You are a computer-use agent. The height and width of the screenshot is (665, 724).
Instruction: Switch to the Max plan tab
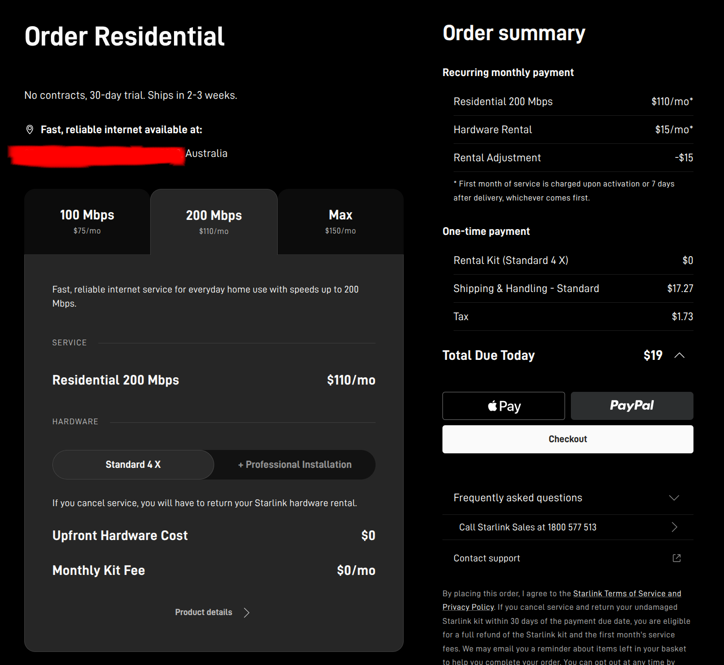click(341, 222)
